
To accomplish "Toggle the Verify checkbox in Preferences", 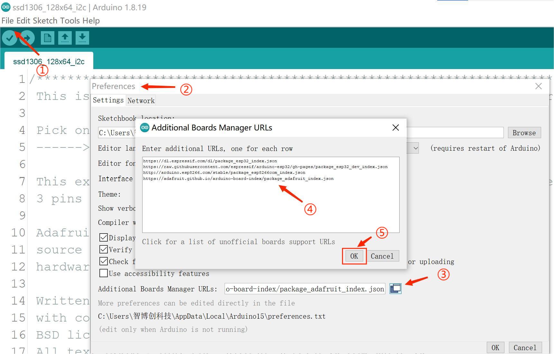I will [x=104, y=249].
